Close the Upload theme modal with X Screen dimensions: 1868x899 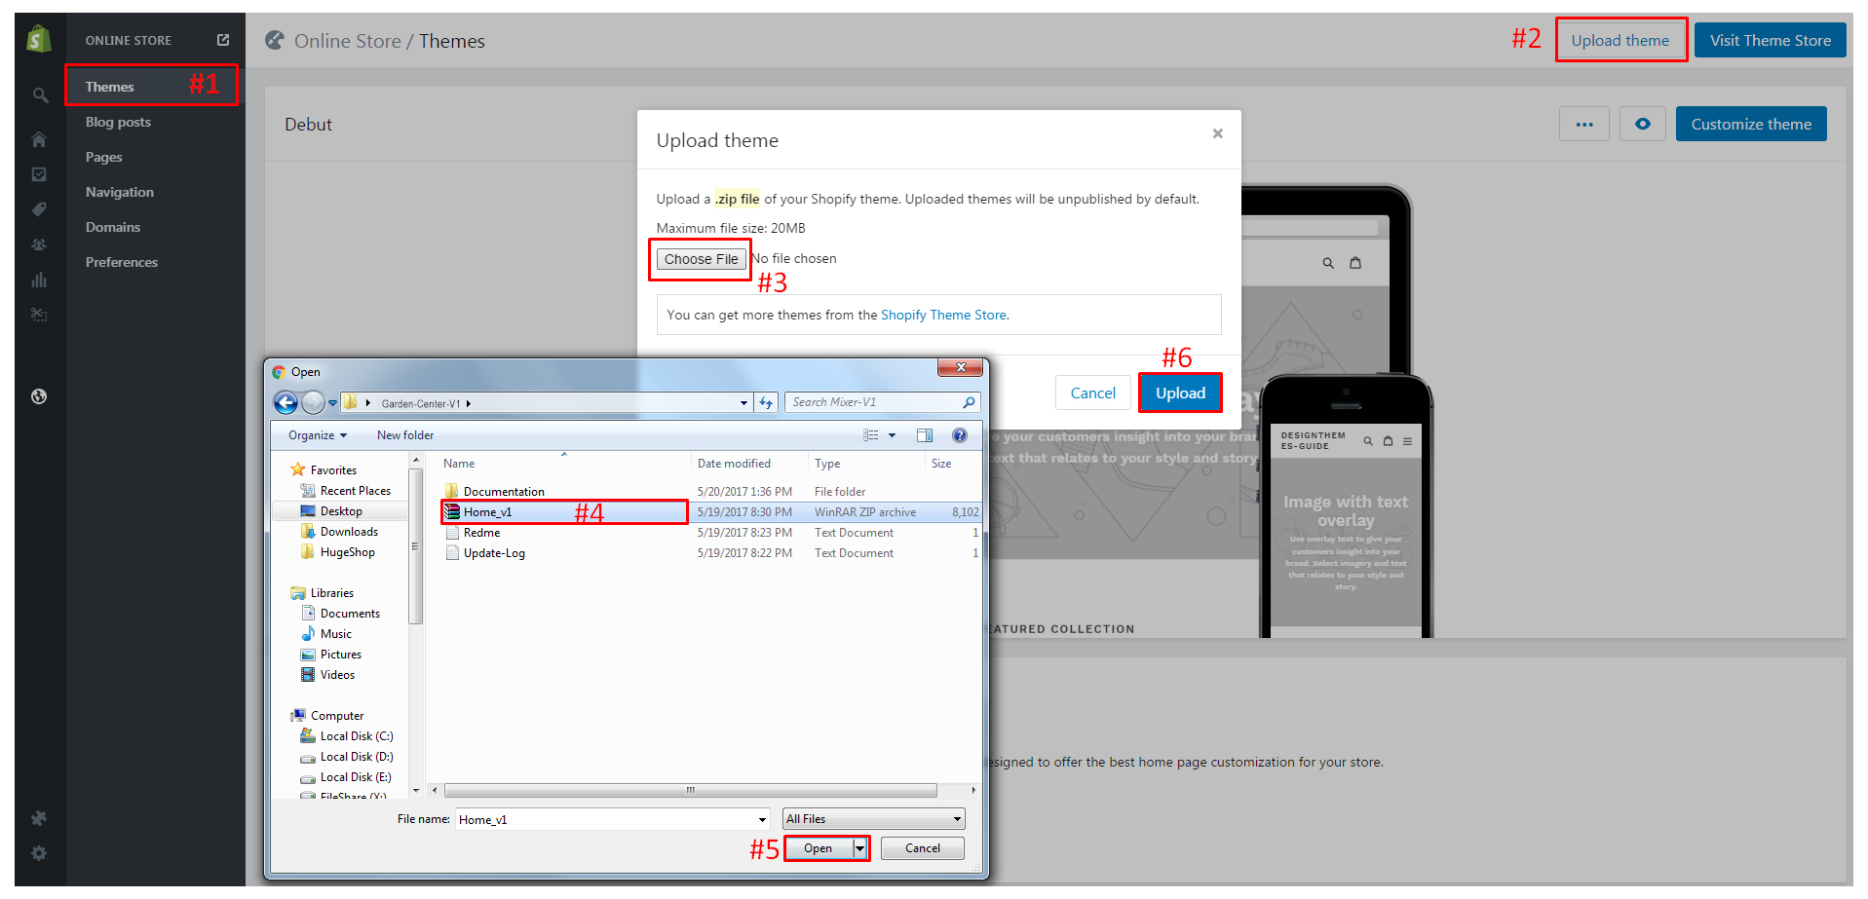tap(1217, 133)
